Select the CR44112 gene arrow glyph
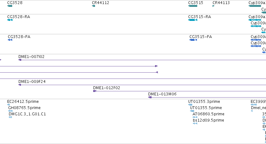 (93, 6)
